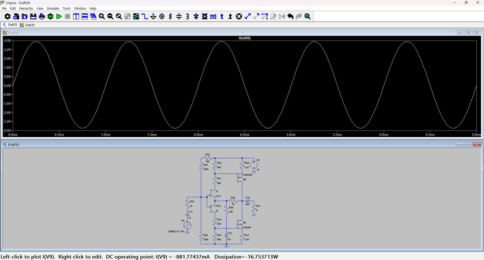484x260 pixels.
Task: Click the irfp9240 transistor label
Action: click(x=248, y=175)
